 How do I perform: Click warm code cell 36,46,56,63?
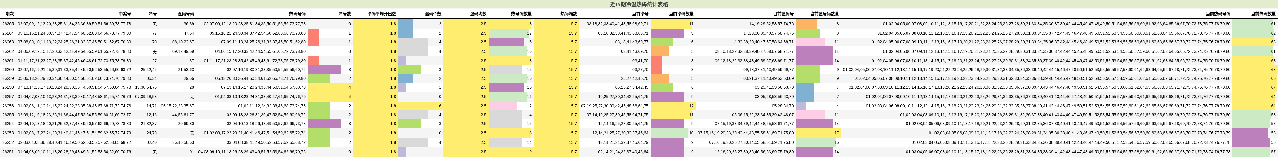(183, 142)
